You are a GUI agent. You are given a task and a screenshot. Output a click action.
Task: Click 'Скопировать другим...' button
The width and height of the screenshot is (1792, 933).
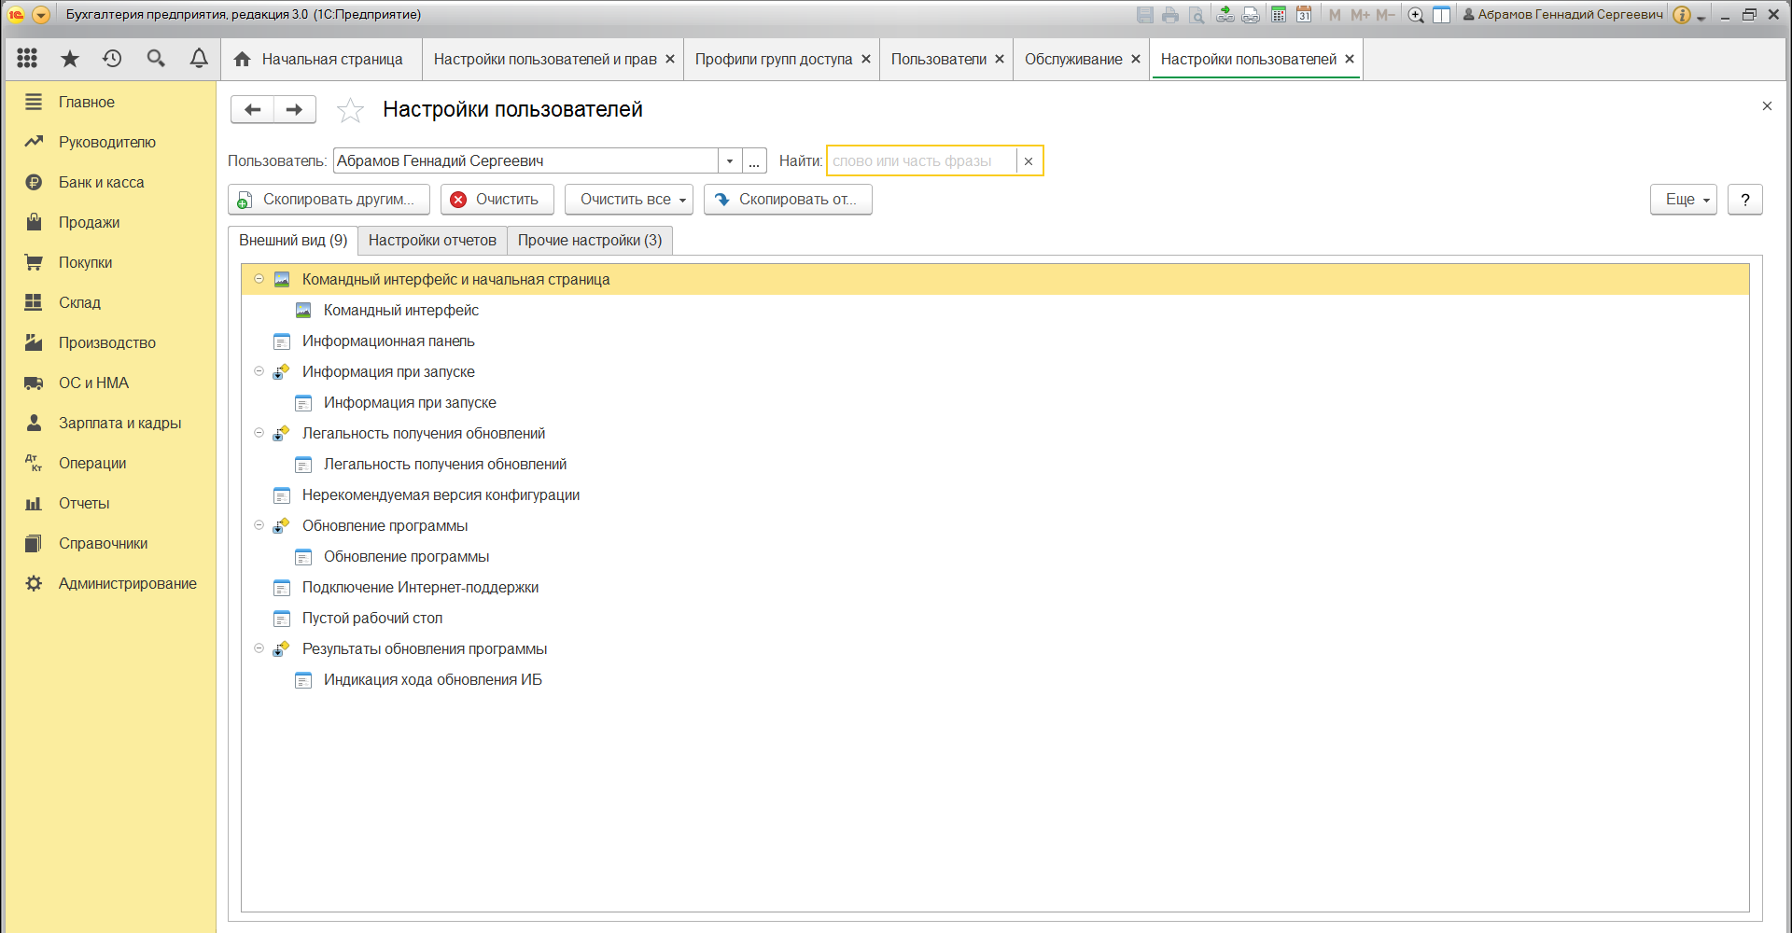coord(329,200)
